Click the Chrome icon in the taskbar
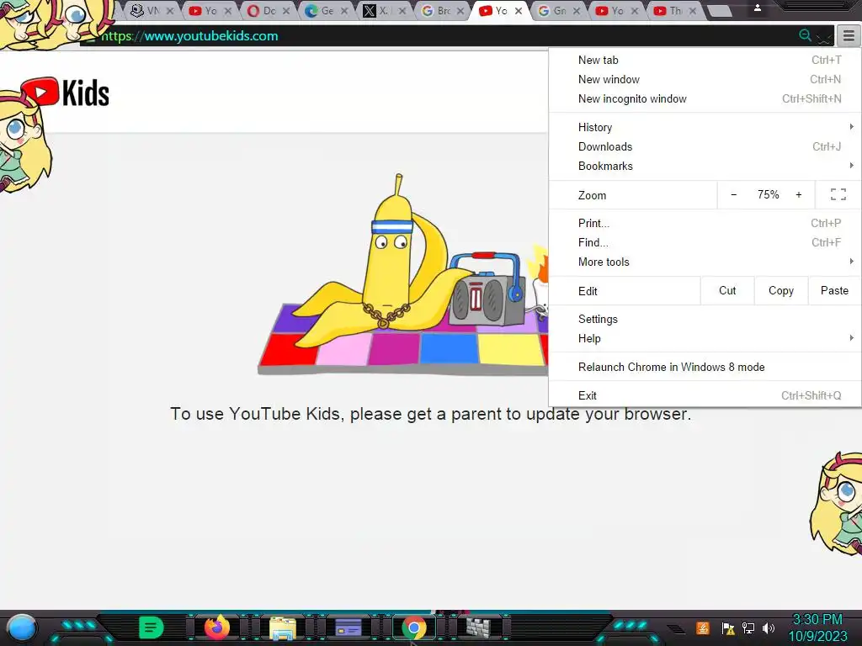 tap(414, 627)
